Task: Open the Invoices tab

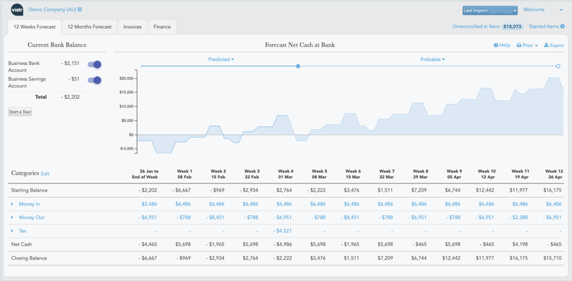Action: coord(133,27)
